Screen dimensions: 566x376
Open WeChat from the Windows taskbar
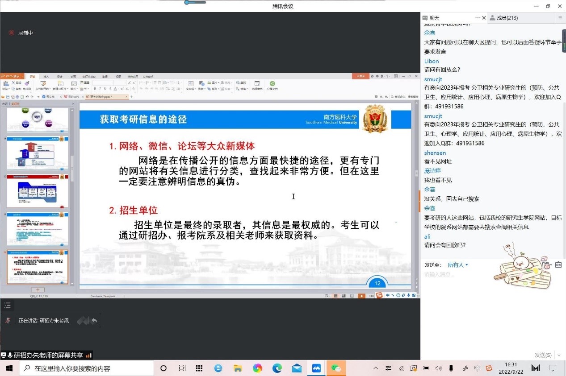pyautogui.click(x=336, y=368)
